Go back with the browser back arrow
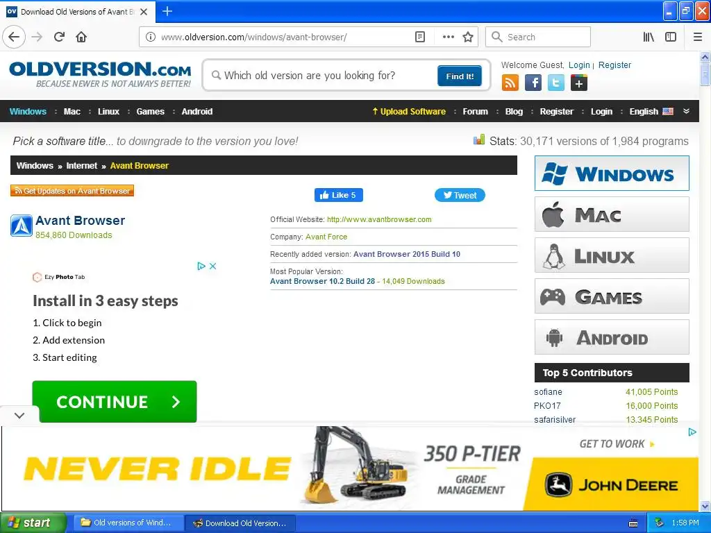The width and height of the screenshot is (711, 533). [14, 37]
